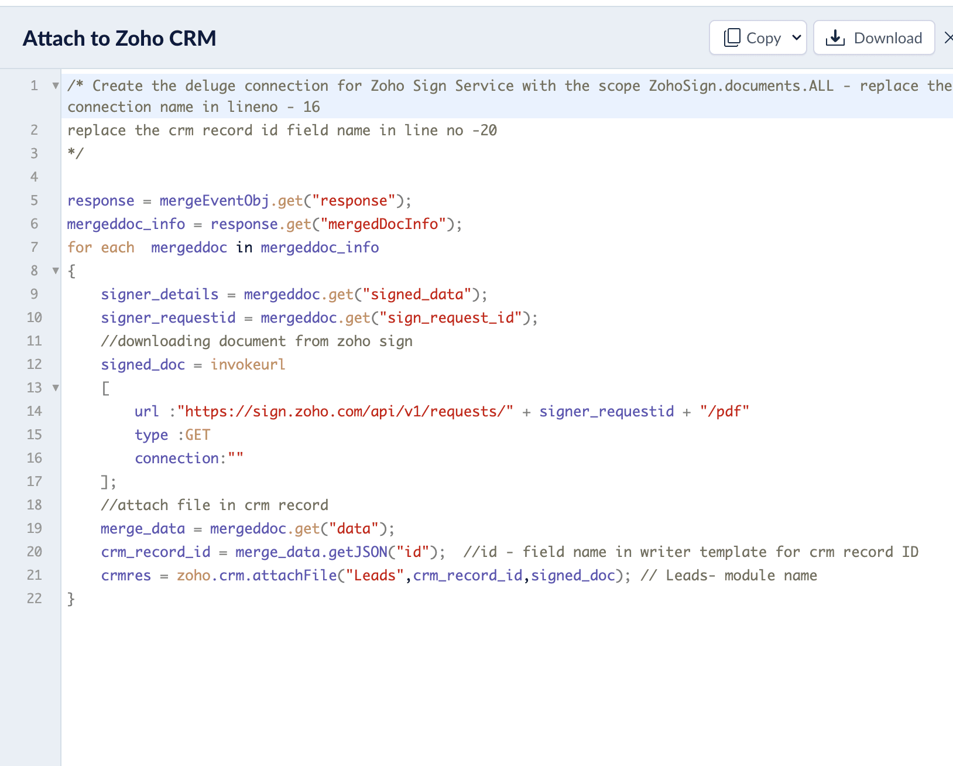Click the crm_record_id variable on line 20
The width and height of the screenshot is (953, 766).
tap(156, 552)
